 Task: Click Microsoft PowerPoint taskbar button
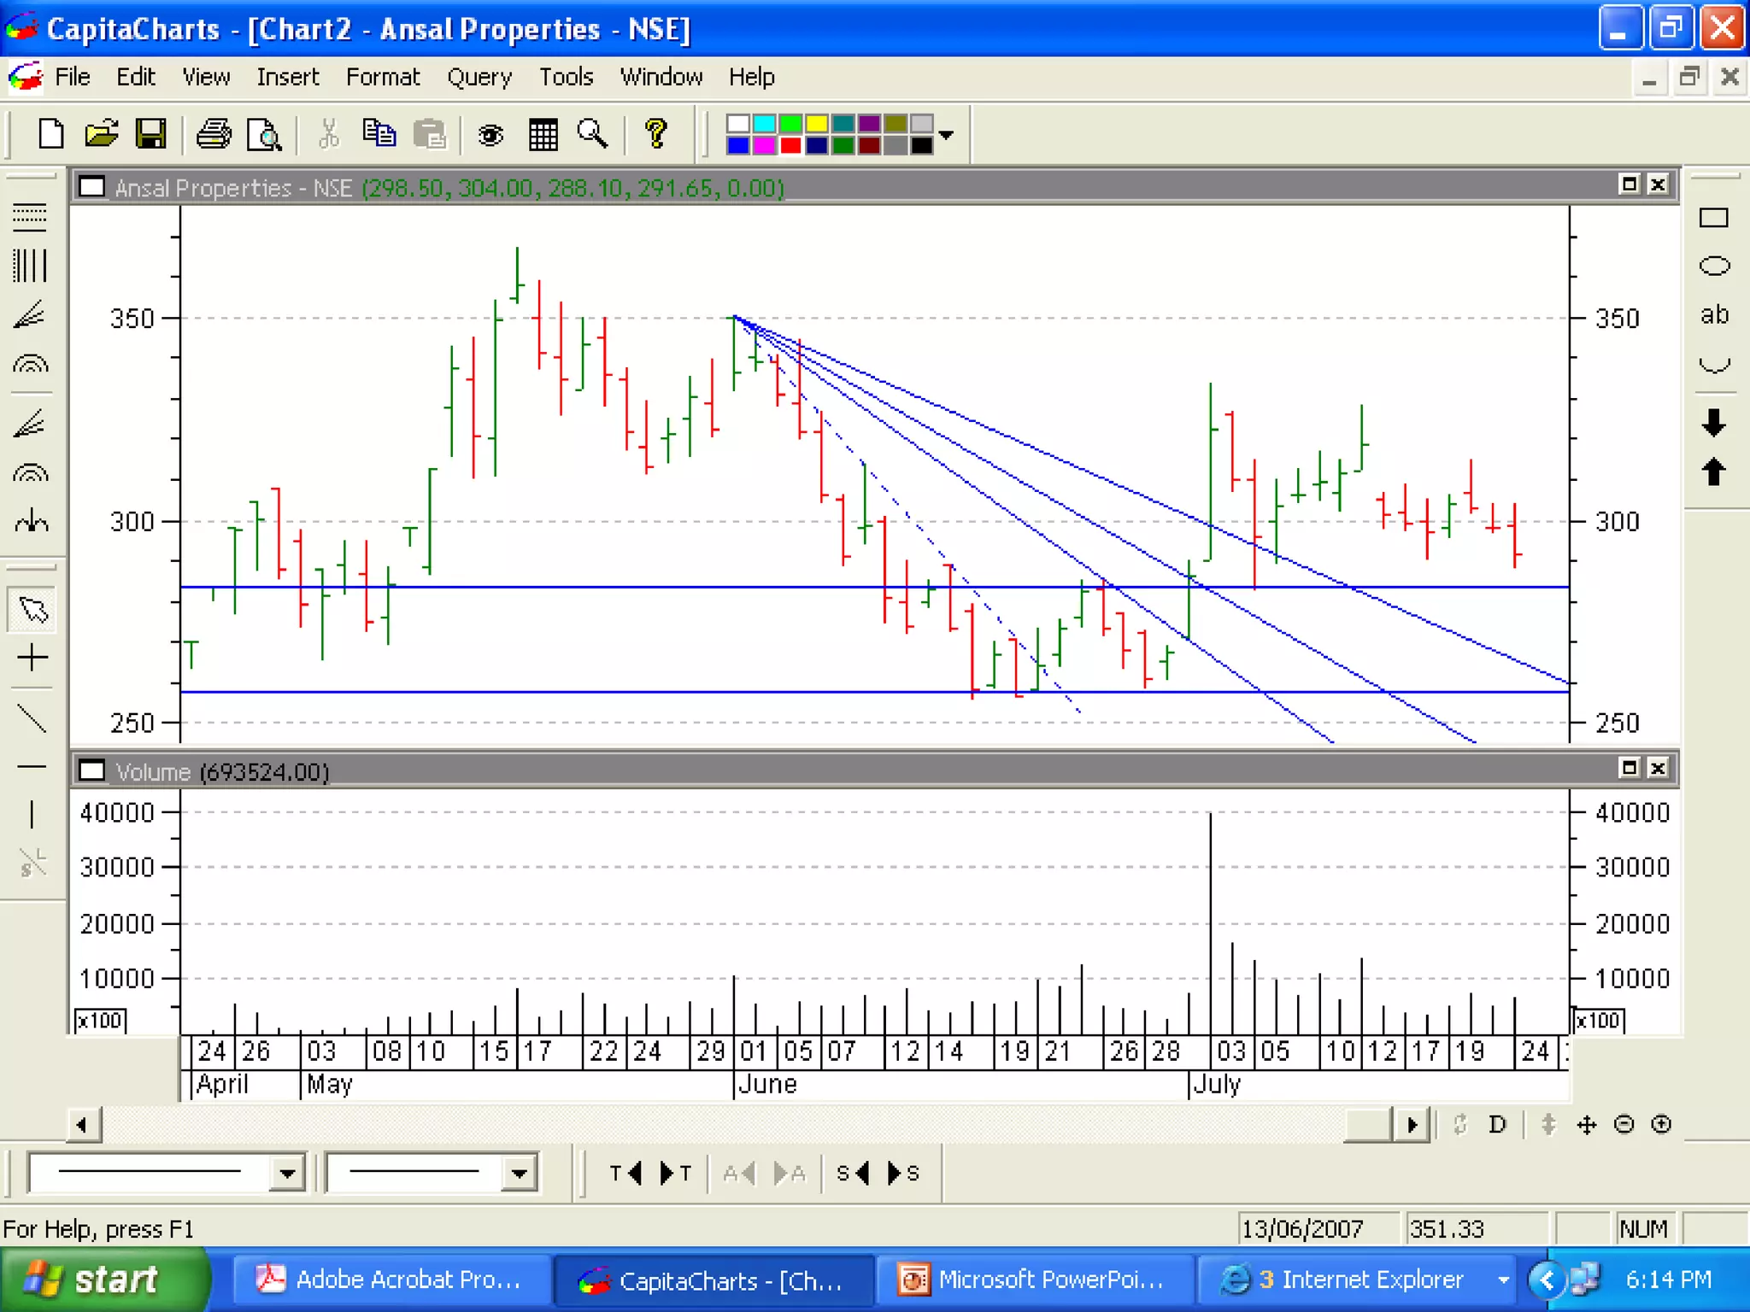pos(1032,1280)
